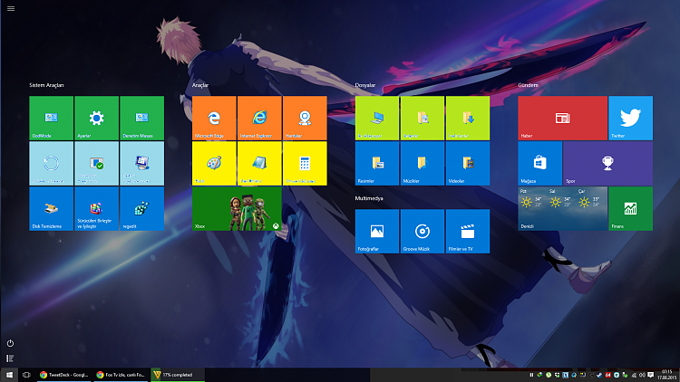This screenshot has width=680, height=382.
Task: Open the Denizli weather tile
Action: 562,208
